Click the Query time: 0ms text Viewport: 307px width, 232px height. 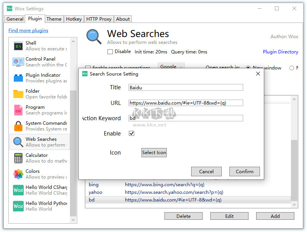click(x=189, y=52)
